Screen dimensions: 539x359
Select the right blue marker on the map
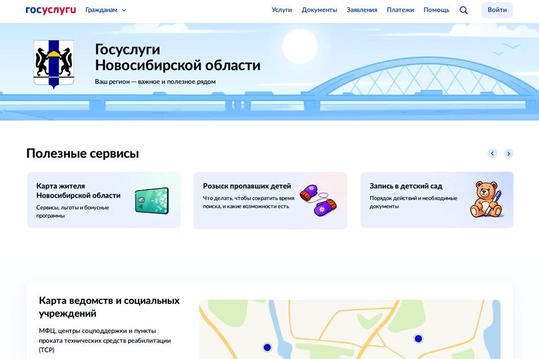pyautogui.click(x=417, y=339)
